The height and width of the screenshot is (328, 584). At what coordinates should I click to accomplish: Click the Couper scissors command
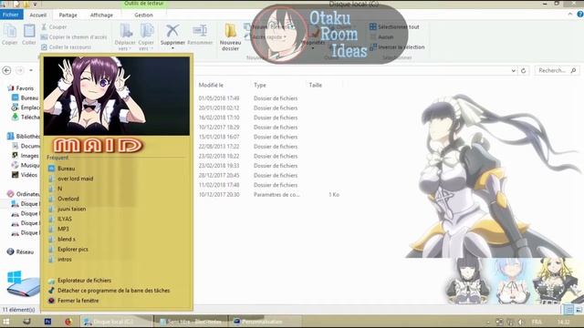coord(55,26)
